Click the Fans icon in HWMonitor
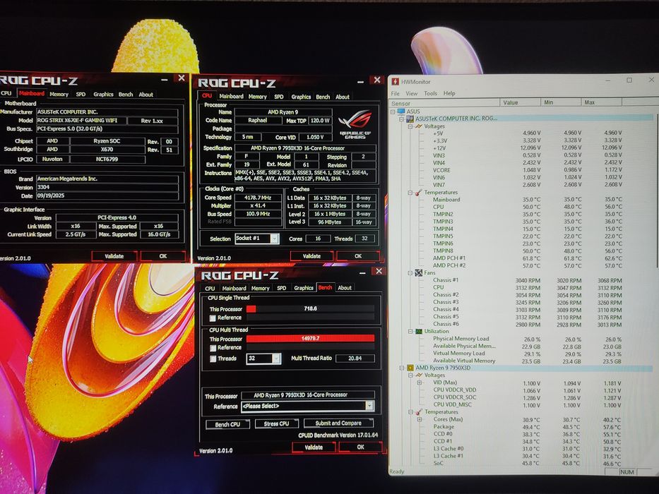Viewport: 659px width, 494px height. tap(419, 272)
